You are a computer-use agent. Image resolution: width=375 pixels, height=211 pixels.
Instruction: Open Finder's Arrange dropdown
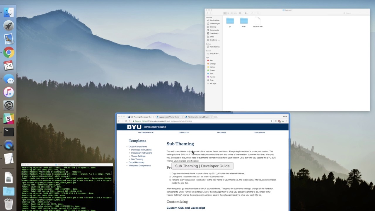[x=240, y=13]
